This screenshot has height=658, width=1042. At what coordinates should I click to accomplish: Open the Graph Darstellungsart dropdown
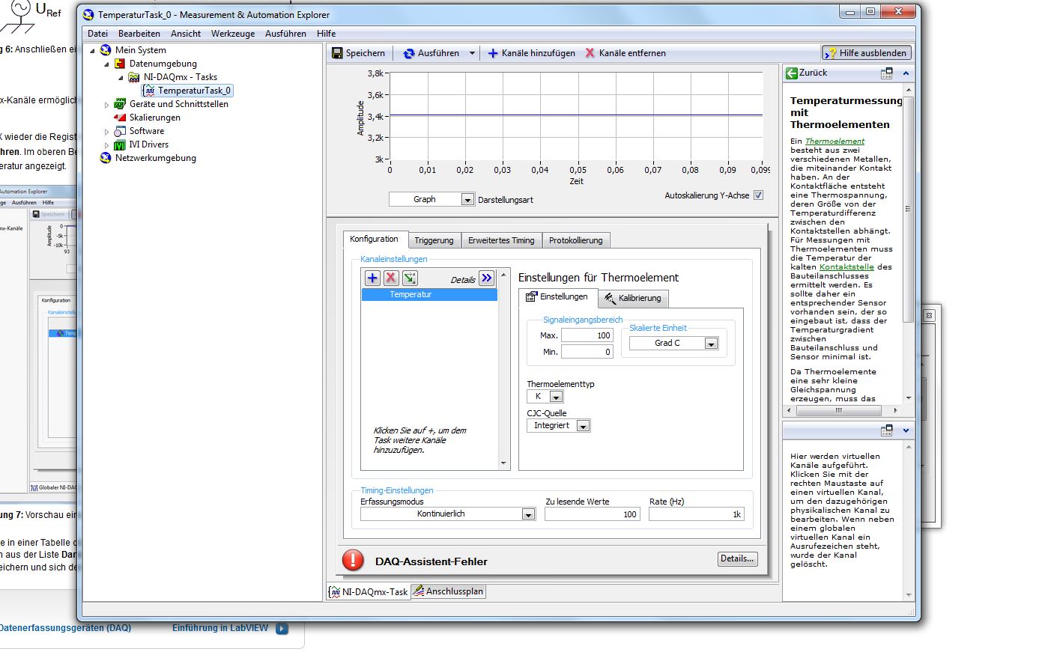click(x=467, y=199)
